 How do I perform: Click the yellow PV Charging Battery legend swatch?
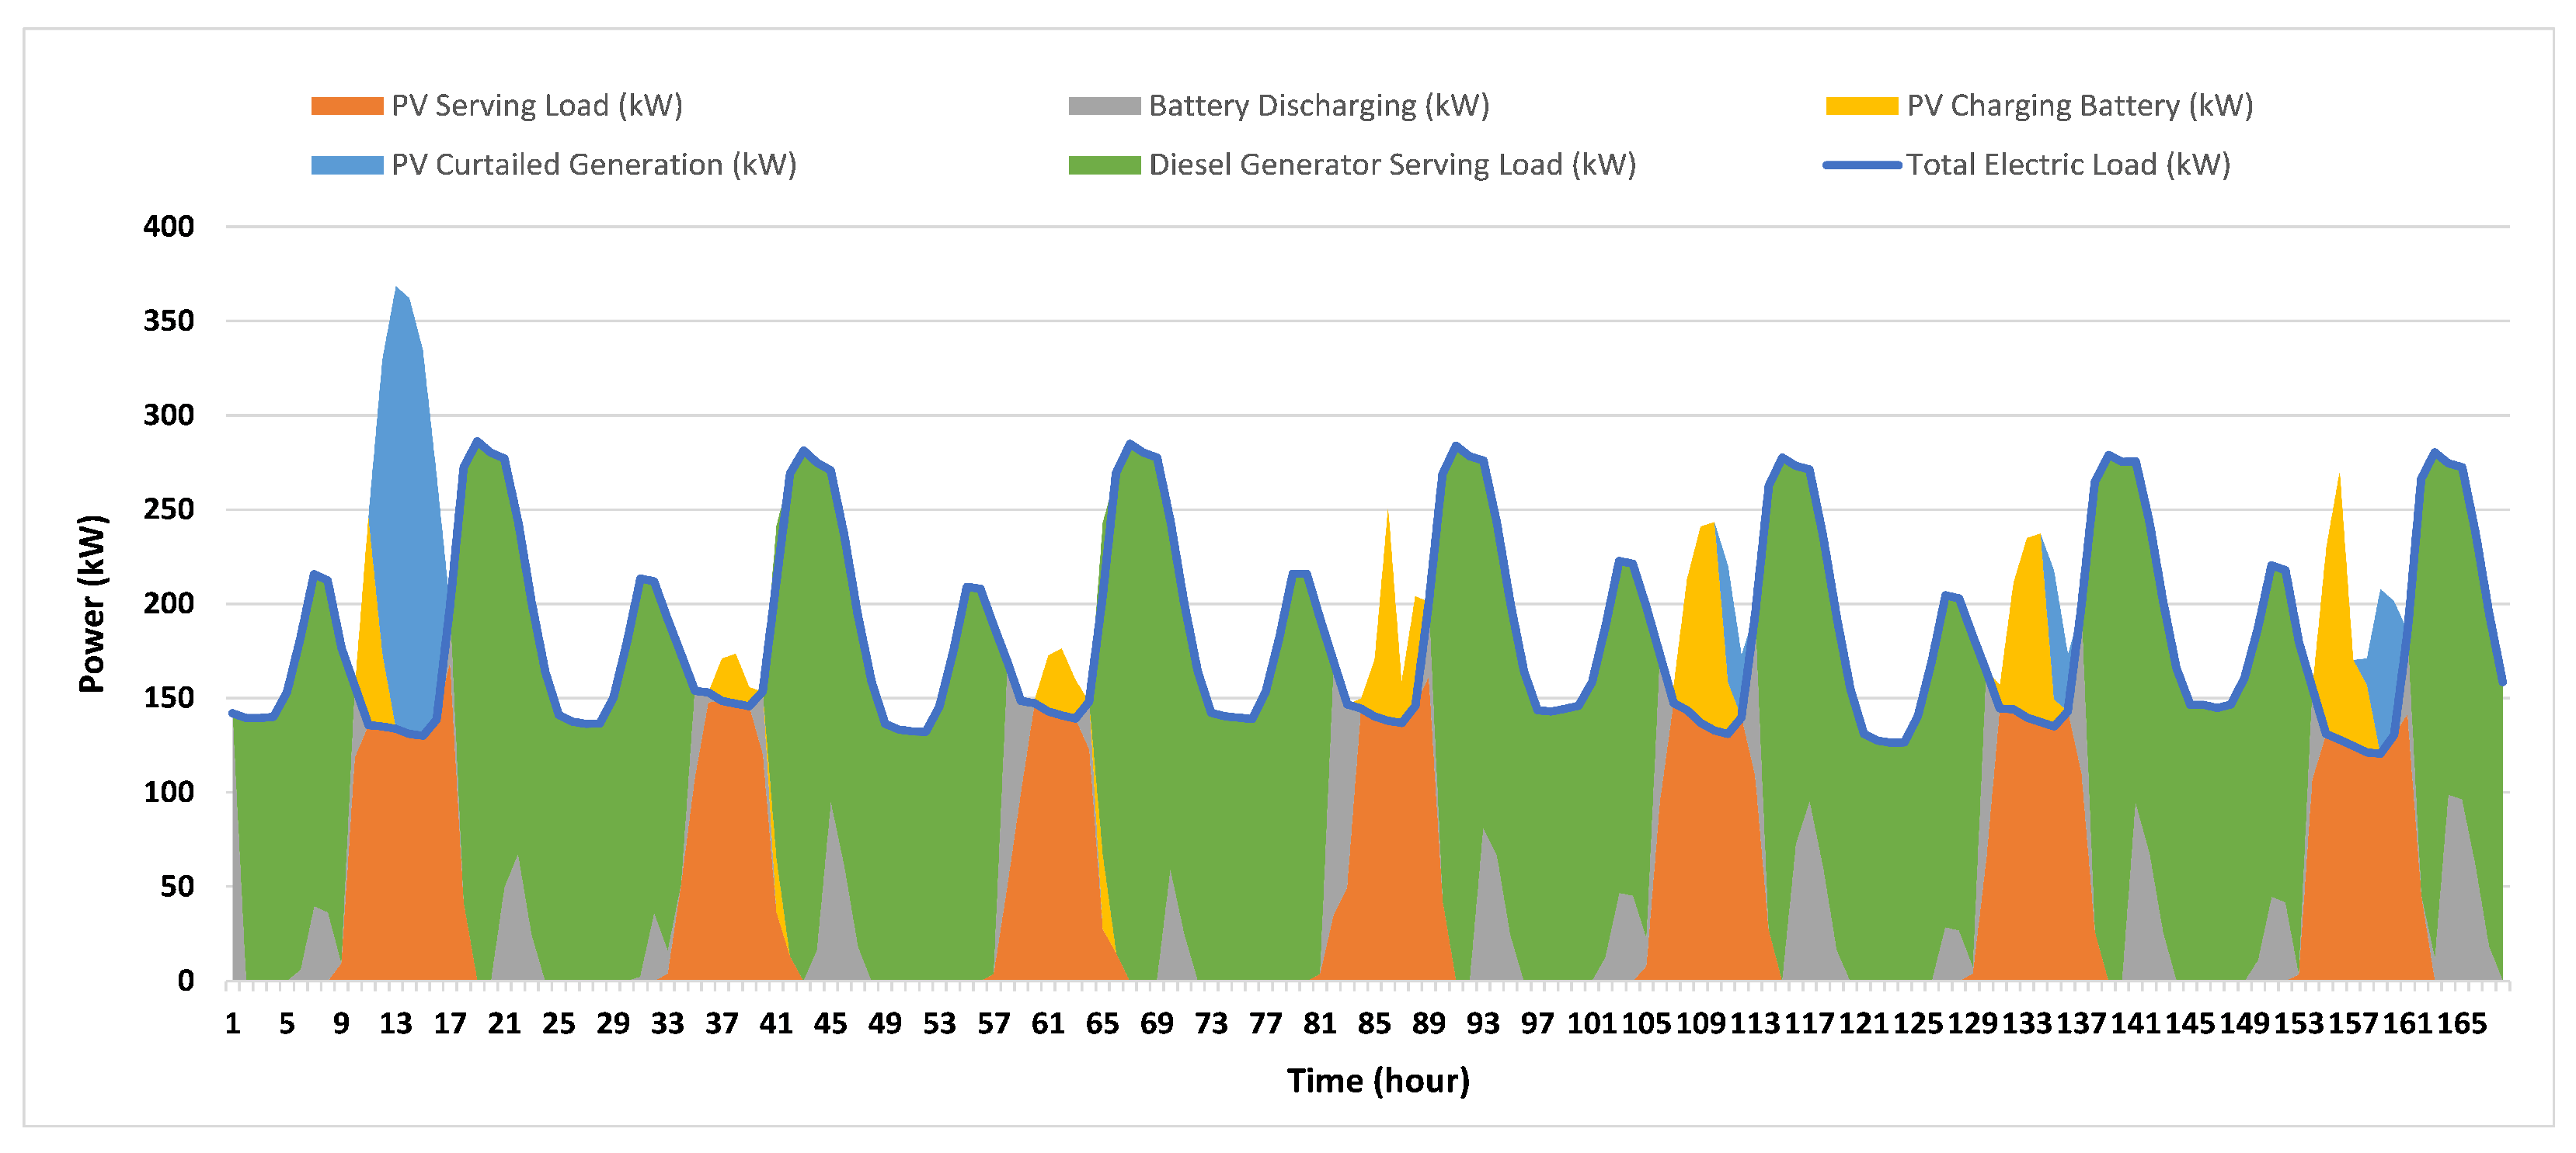(1861, 106)
